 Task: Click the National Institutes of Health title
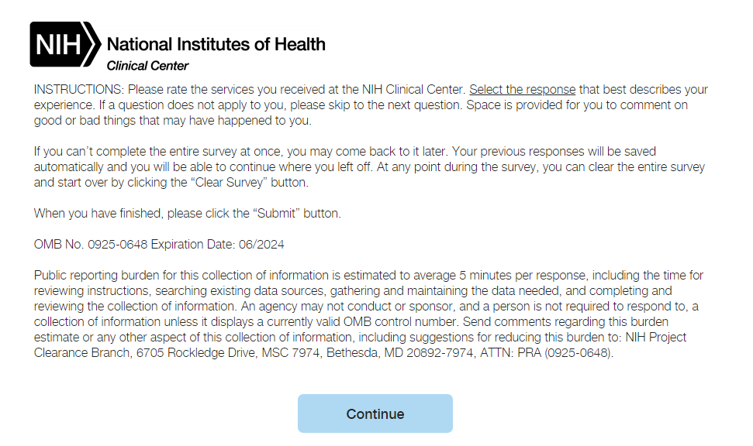[216, 44]
